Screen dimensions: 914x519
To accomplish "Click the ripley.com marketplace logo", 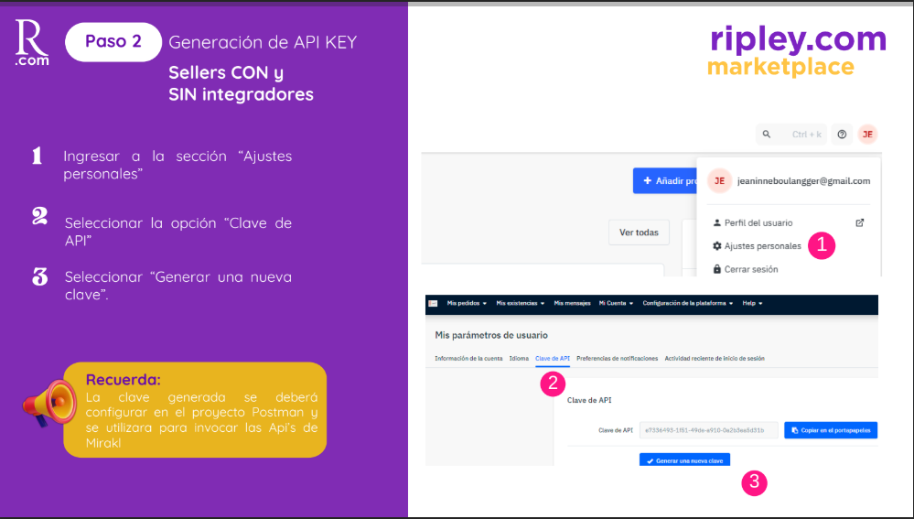I will pyautogui.click(x=797, y=51).
